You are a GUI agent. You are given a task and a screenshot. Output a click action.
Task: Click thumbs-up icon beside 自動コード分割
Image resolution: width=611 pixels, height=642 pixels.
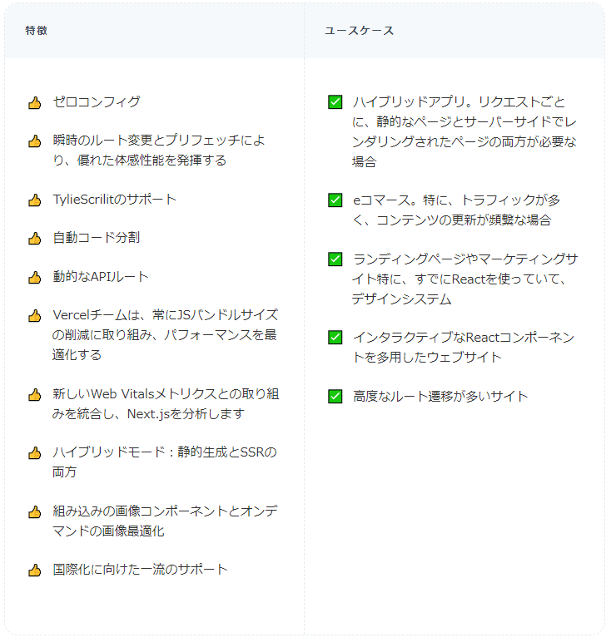(x=35, y=239)
